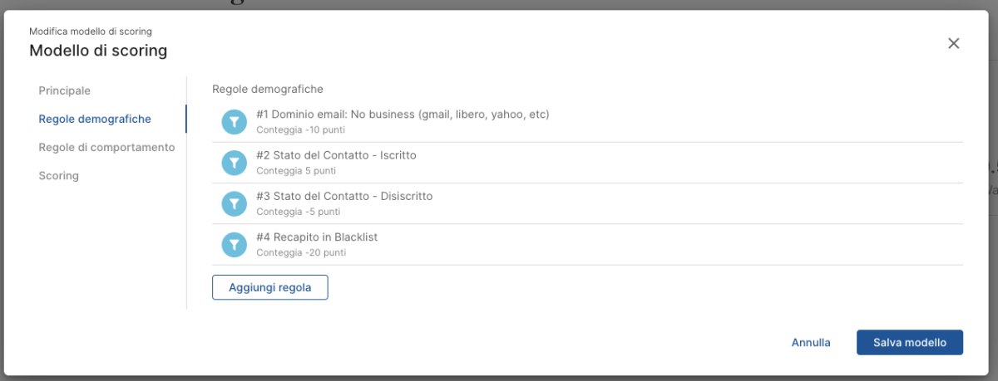The width and height of the screenshot is (998, 381).
Task: Click the filter icon next to Recapito in Blacklist
Action: tap(235, 244)
